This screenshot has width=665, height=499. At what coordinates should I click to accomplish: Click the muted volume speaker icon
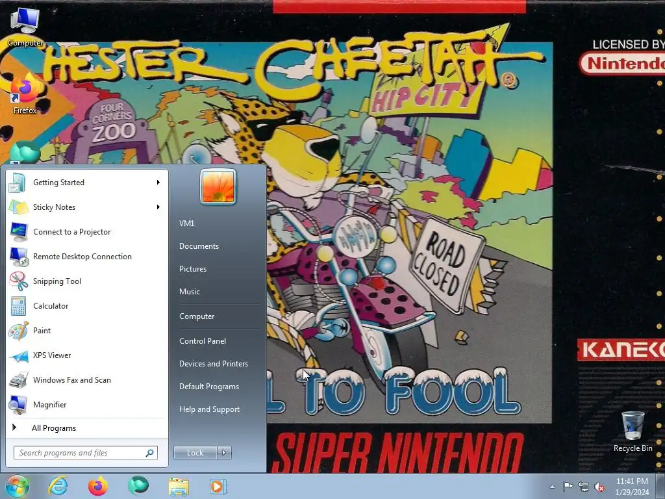coord(599,487)
